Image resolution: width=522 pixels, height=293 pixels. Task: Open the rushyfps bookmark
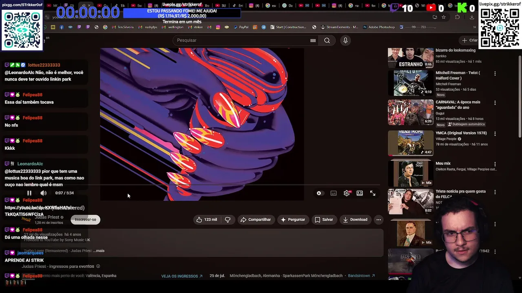[148, 27]
